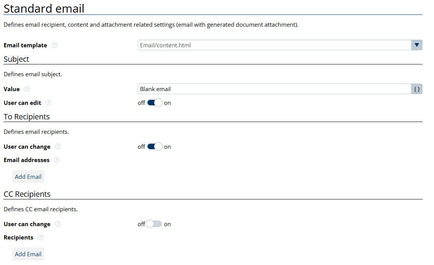Click help icon next to User can edit
Viewport: 434px width, 265px height.
48,103
